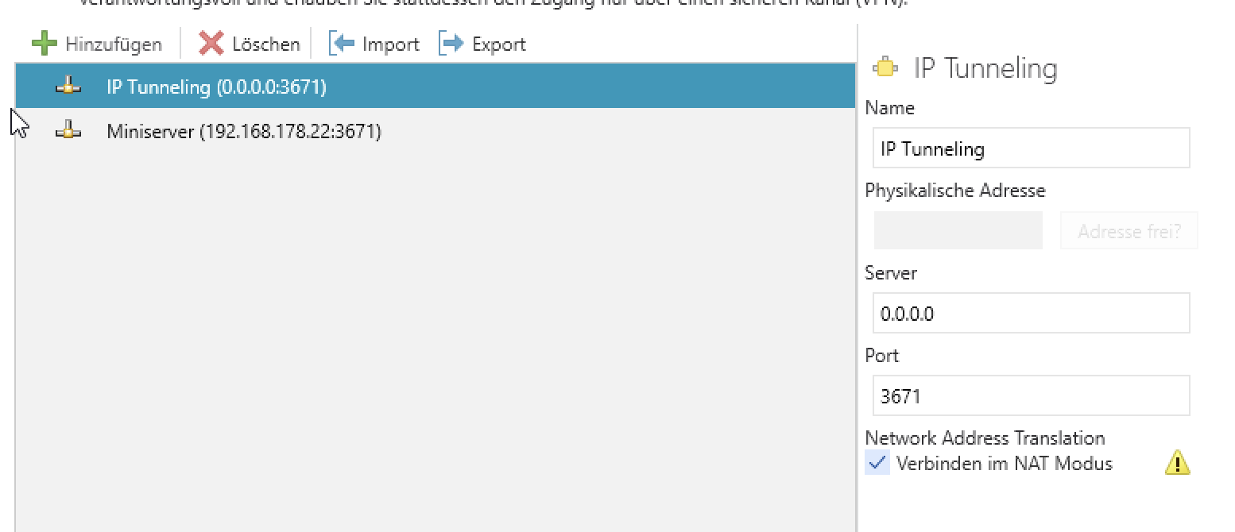Click the IP Tunneling connection icon in list
The height and width of the screenshot is (532, 1235).
68,87
